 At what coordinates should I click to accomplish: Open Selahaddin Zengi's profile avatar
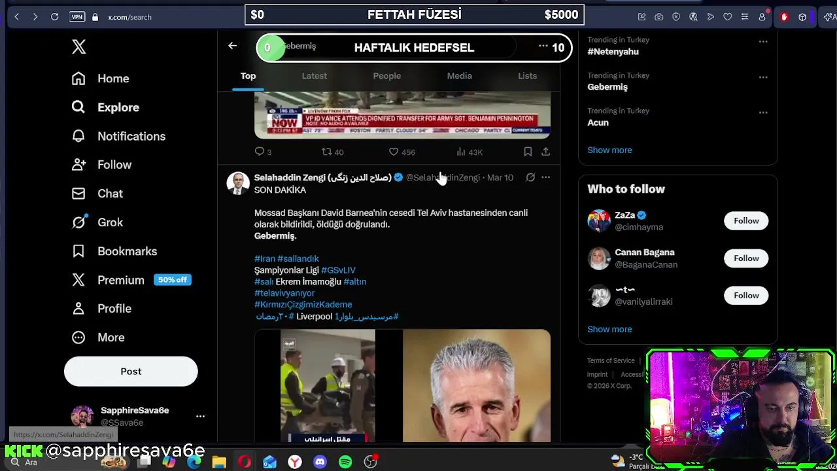238,183
